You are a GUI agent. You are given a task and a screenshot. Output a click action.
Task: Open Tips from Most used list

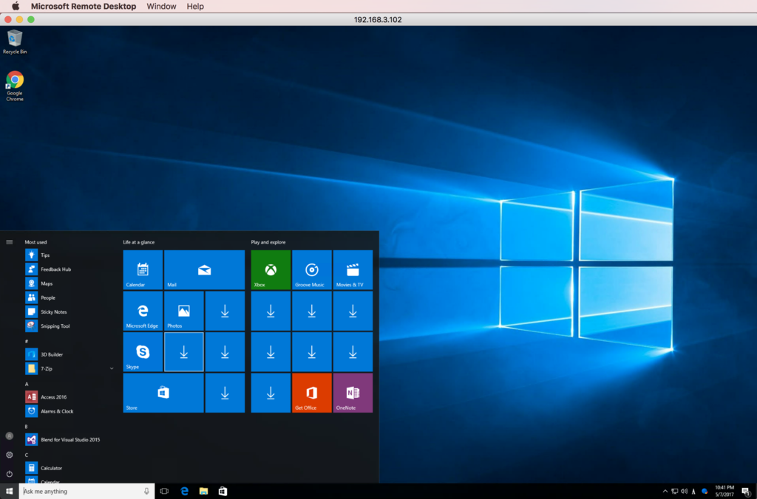(x=70, y=255)
